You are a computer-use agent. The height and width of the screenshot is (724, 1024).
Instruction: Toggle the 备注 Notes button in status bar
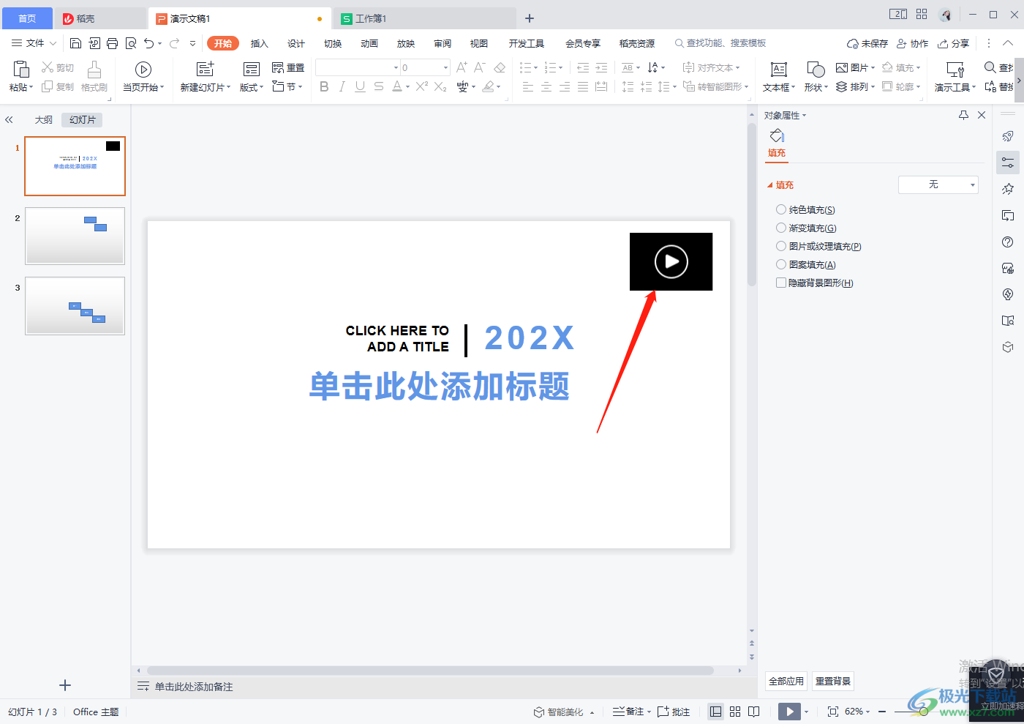click(x=629, y=712)
